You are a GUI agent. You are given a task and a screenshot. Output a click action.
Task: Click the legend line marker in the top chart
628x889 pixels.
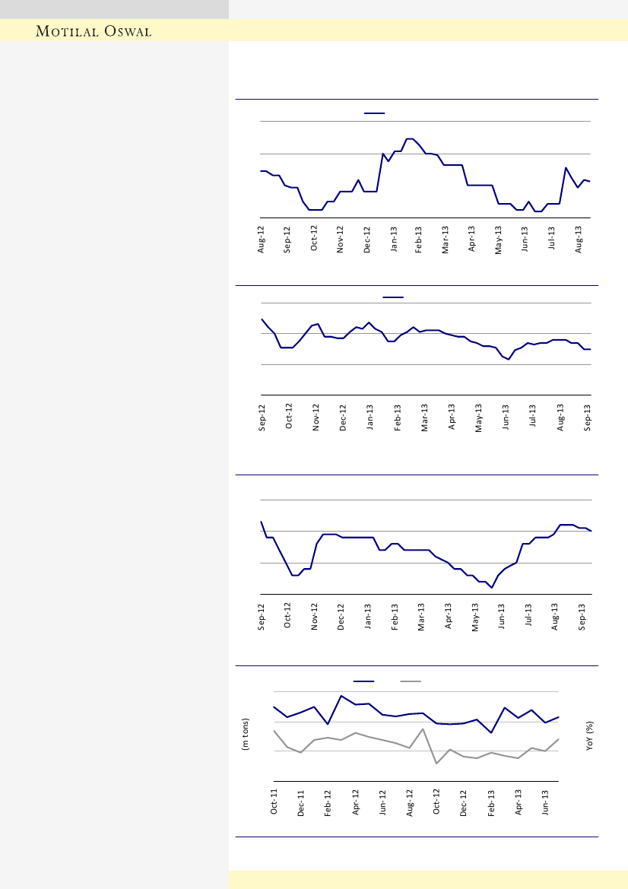coord(374,113)
